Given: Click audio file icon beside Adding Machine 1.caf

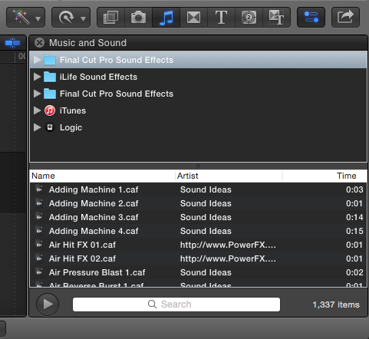Looking at the screenshot, I should coord(39,189).
